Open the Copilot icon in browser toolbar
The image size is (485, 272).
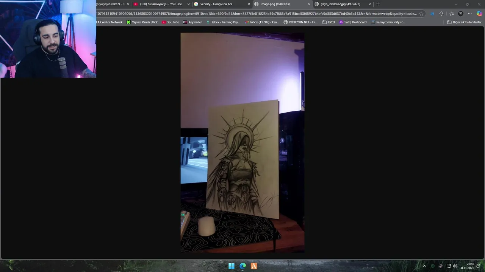click(479, 14)
